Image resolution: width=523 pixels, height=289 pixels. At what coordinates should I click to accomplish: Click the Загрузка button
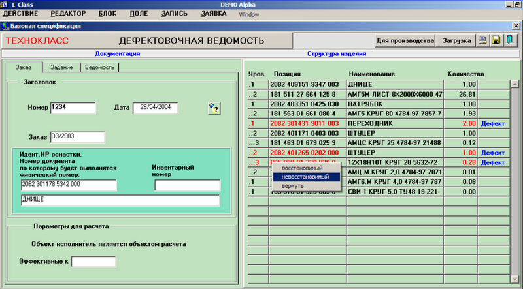click(456, 40)
